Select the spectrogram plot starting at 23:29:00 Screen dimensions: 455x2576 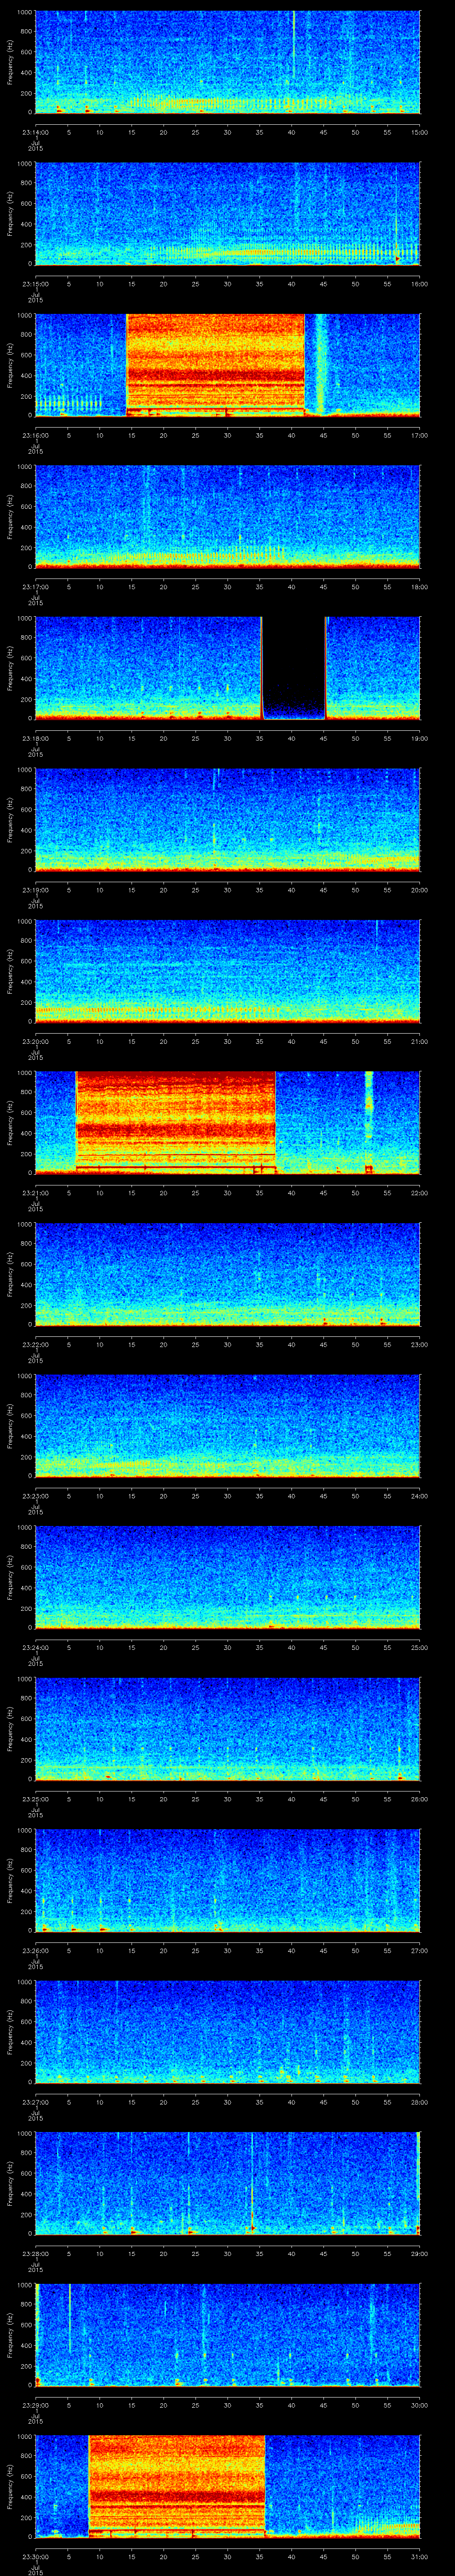[228, 2335]
